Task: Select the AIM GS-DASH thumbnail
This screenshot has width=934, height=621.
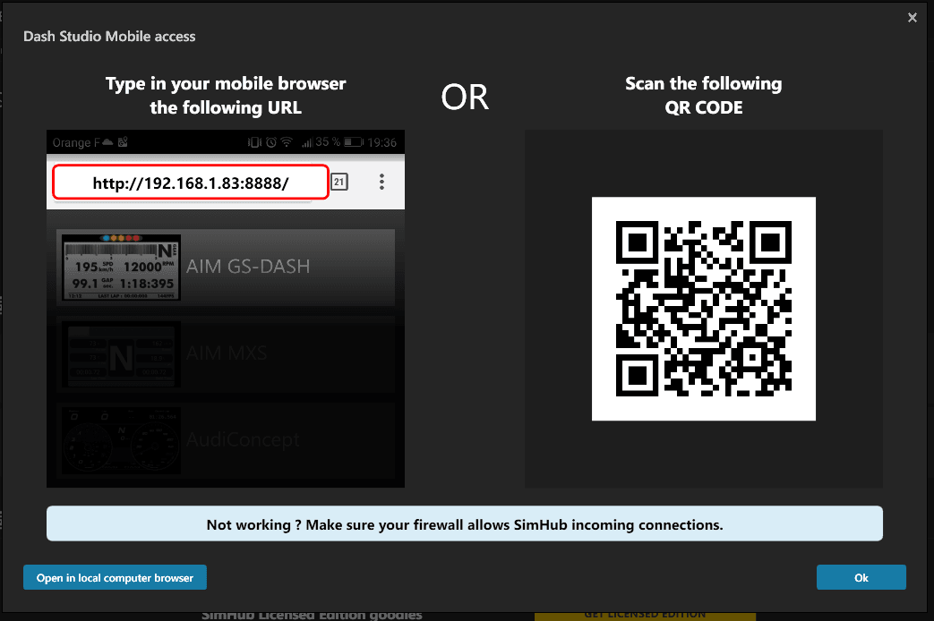Action: point(122,268)
